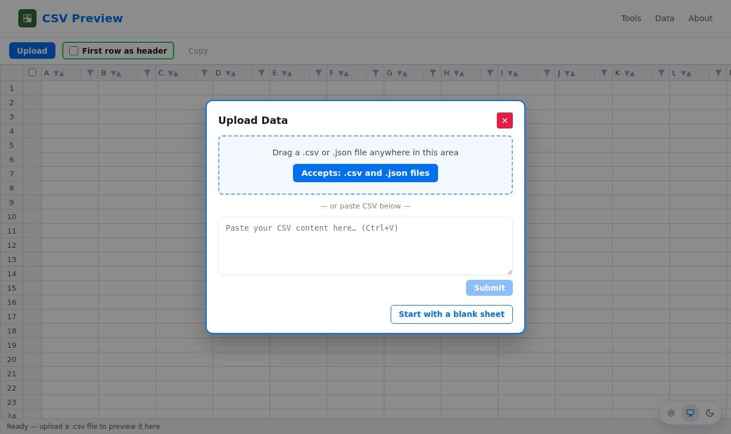Click sort arrows in column F header
This screenshot has height=434, width=731.
[x=343, y=73]
